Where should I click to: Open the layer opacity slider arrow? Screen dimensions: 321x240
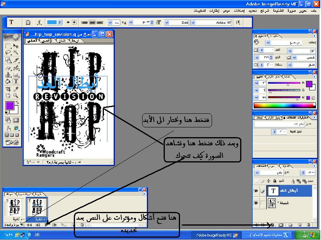point(303,173)
